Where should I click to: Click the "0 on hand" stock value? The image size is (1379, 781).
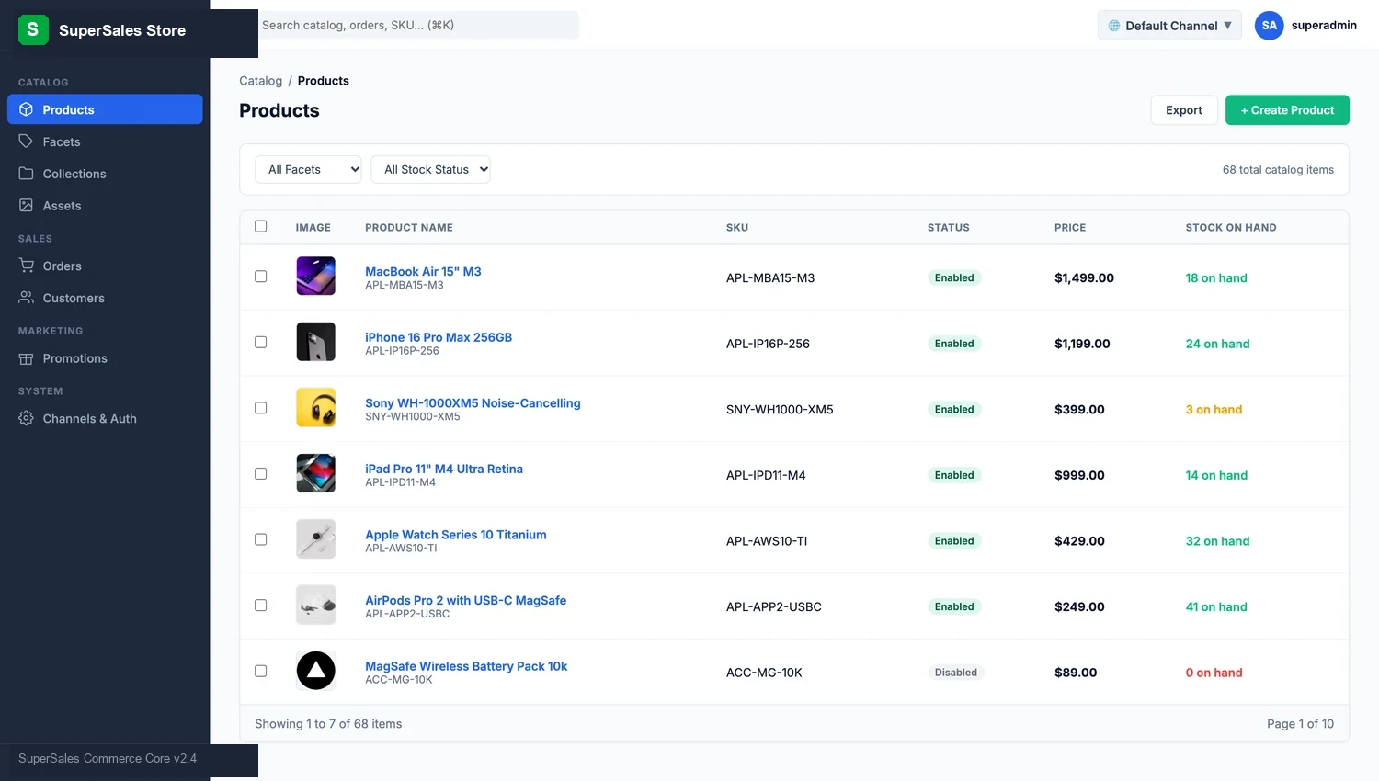pos(1214,673)
